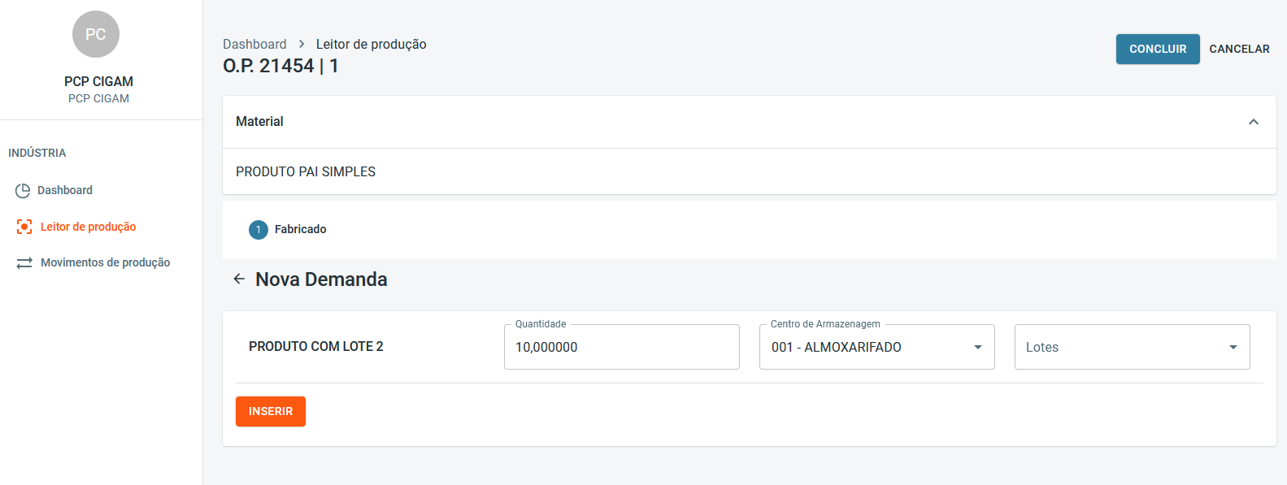1287x485 pixels.
Task: Click the Dashboard breadcrumb link
Action: point(254,44)
